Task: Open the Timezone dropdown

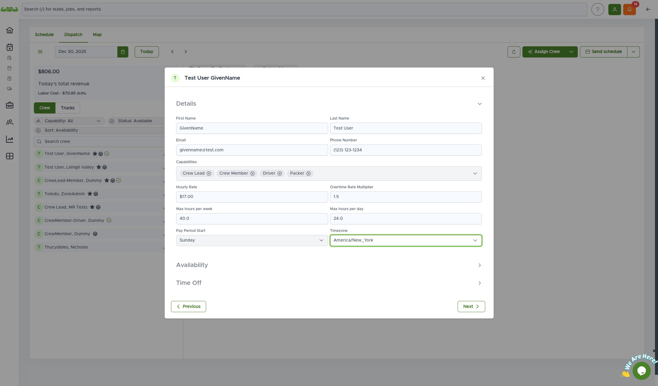Action: (x=406, y=240)
